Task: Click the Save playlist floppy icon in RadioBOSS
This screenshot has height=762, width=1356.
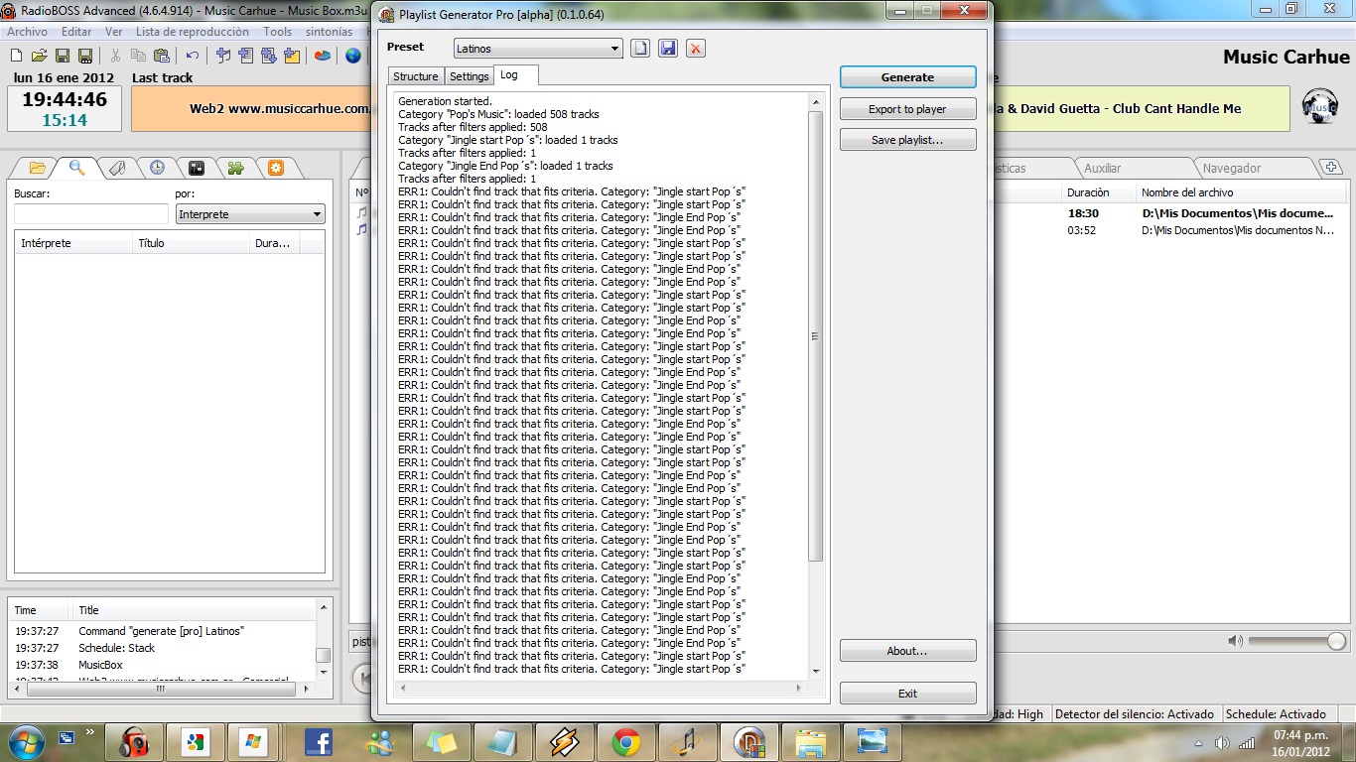Action: coord(63,56)
